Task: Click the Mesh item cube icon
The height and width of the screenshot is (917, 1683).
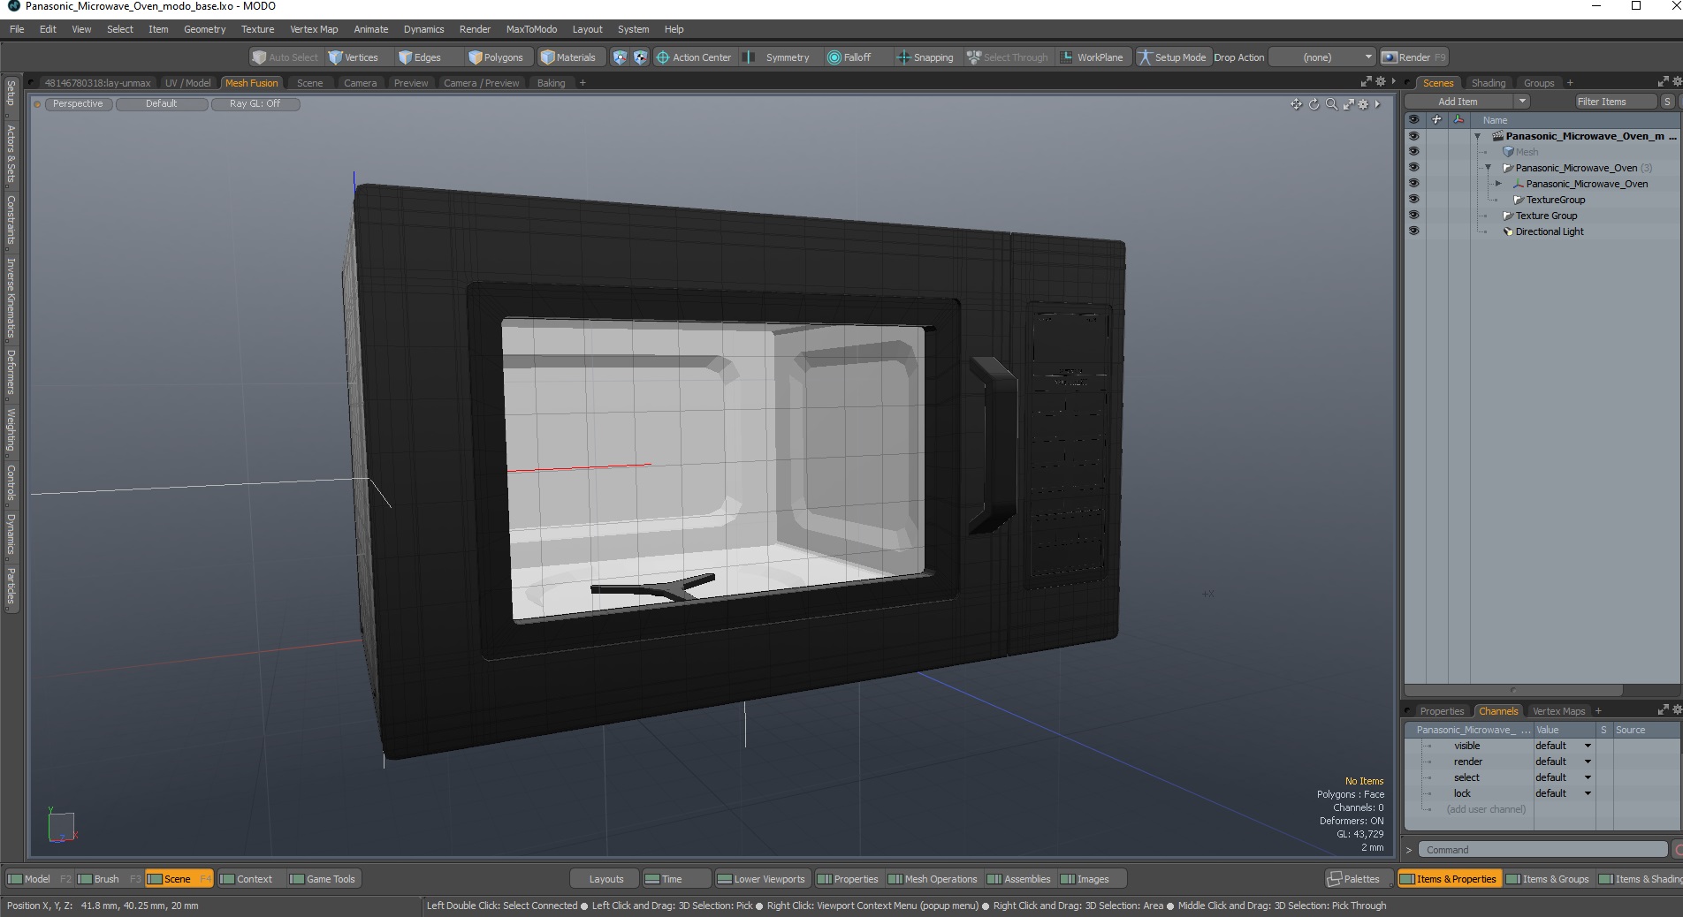Action: click(1508, 152)
